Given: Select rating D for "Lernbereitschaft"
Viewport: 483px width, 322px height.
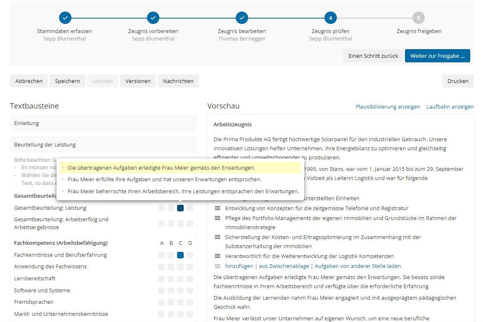Looking at the screenshot, I should click(x=190, y=279).
